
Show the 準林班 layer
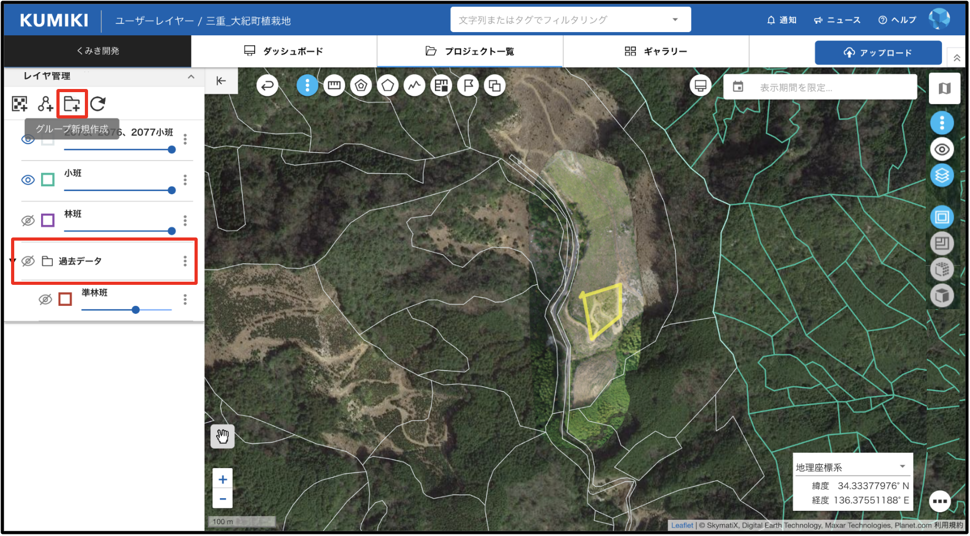point(45,300)
